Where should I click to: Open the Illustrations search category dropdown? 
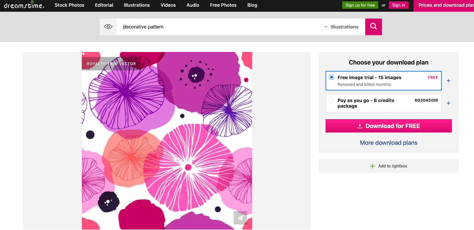pos(341,27)
